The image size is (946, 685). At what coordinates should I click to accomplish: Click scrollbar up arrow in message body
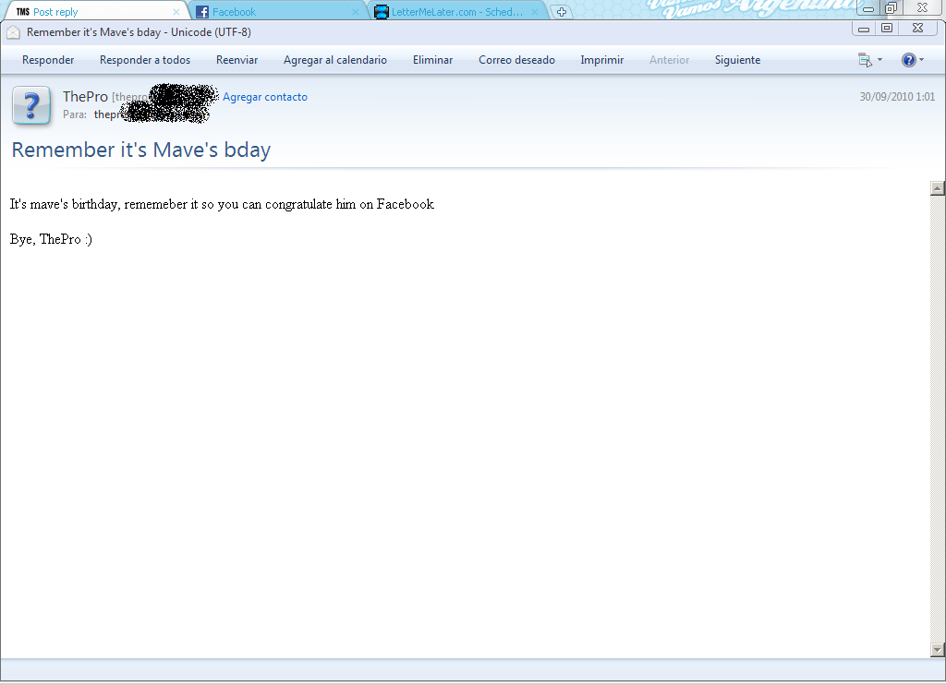point(937,188)
